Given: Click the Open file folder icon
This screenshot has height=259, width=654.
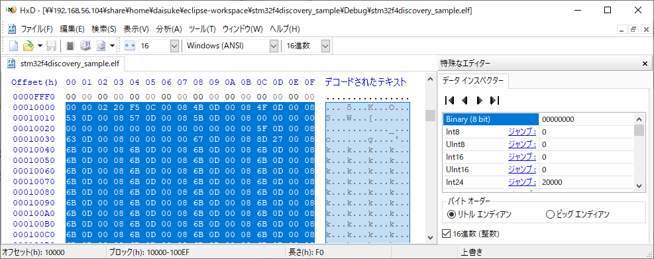Looking at the screenshot, I should click(28, 46).
